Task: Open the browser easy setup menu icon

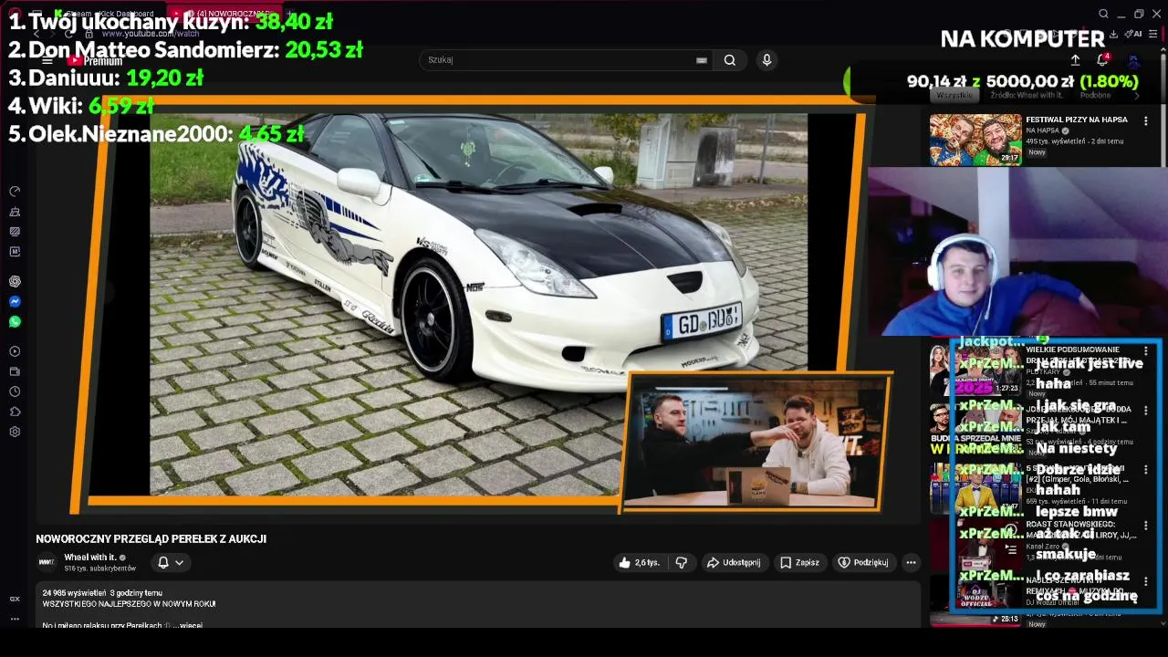Action: [x=1152, y=34]
